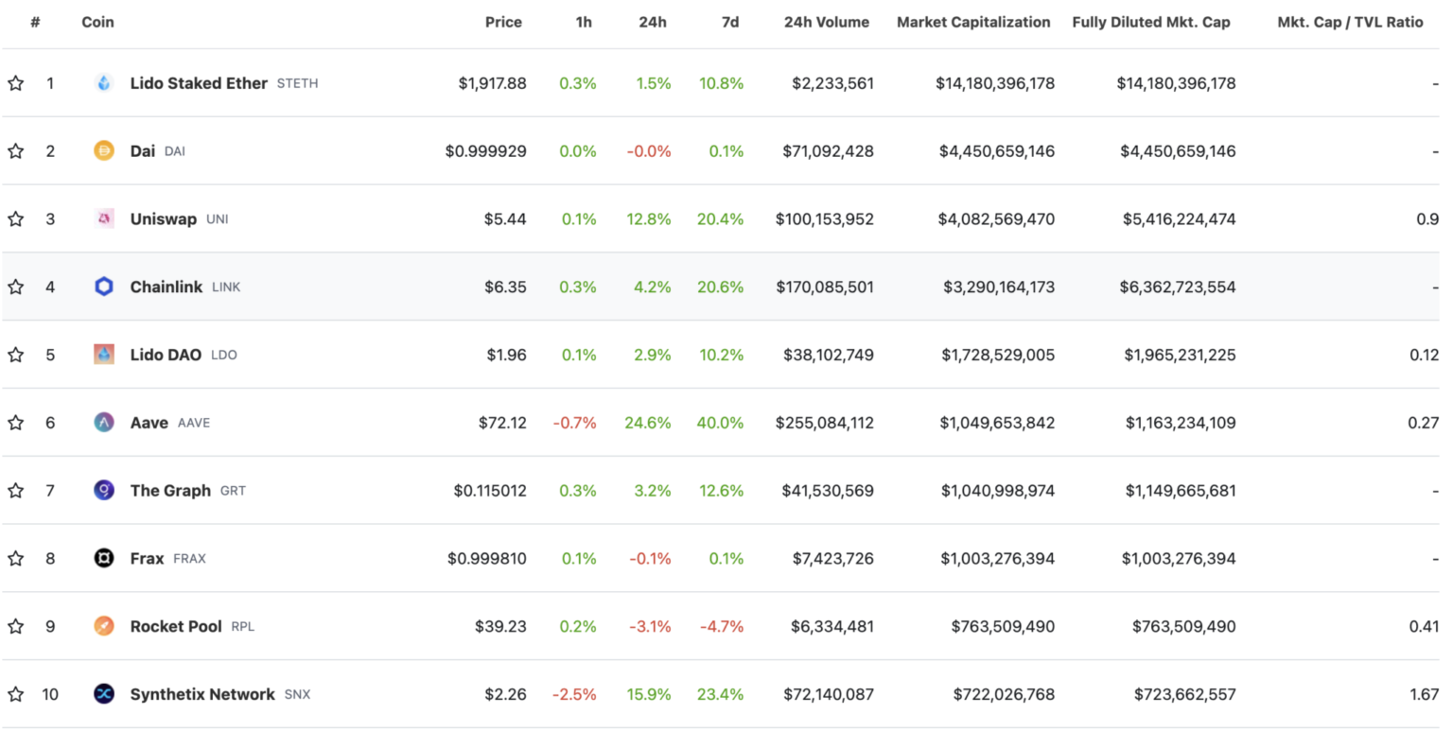This screenshot has height=731, width=1453.
Task: Click The Graph coin logo
Action: [104, 491]
